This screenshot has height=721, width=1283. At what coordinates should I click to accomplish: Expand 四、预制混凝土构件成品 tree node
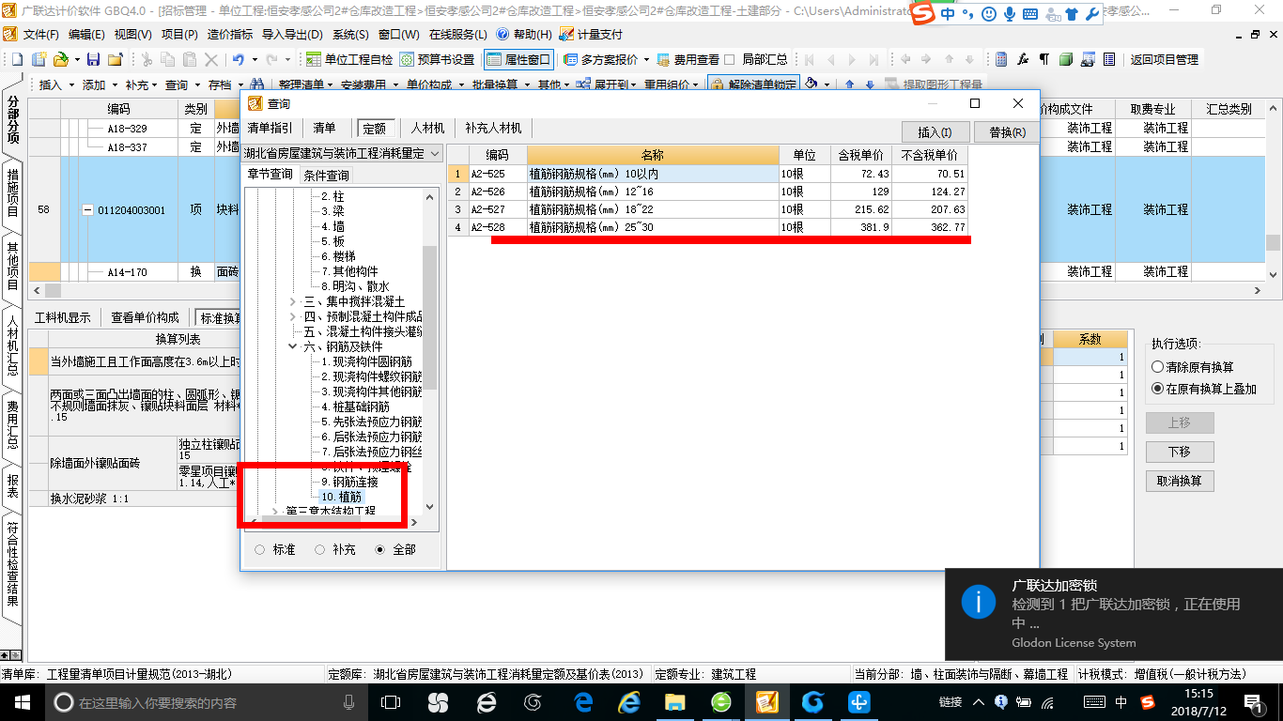coord(292,316)
